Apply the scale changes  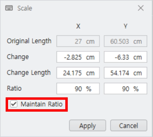pos(87,125)
